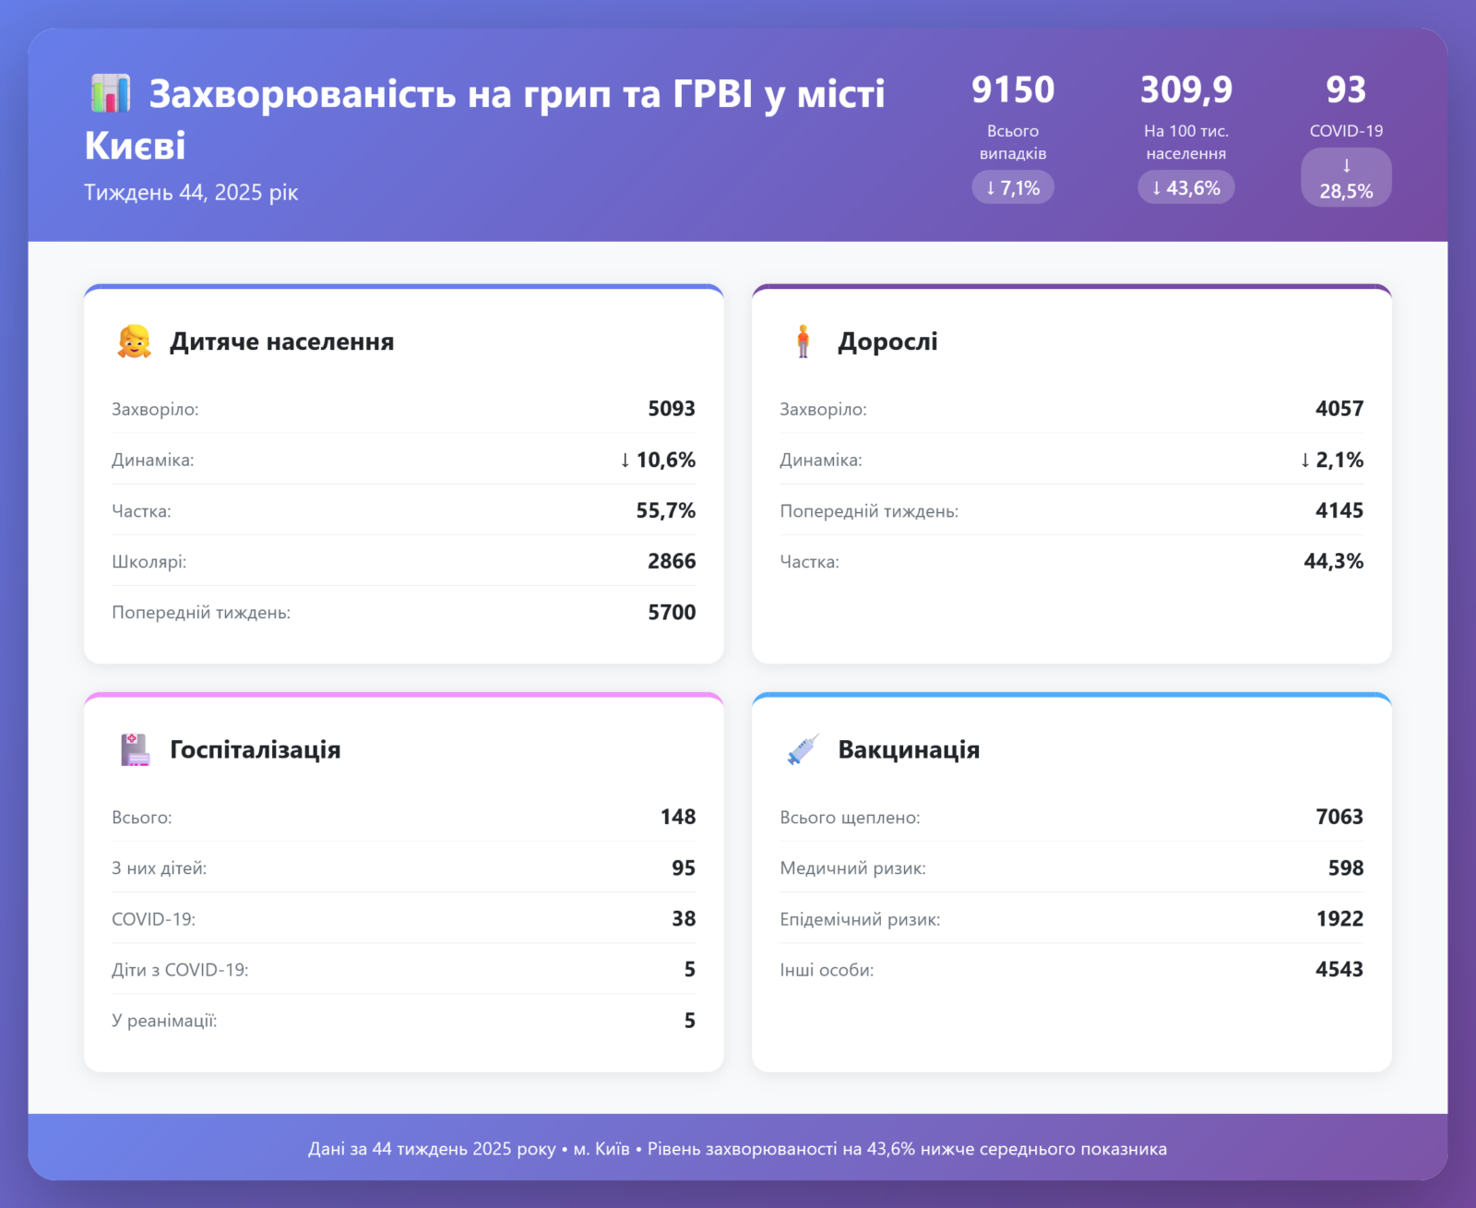Click the COVID-19 count 93
Viewport: 1476px width, 1208px height.
pyautogui.click(x=1346, y=90)
